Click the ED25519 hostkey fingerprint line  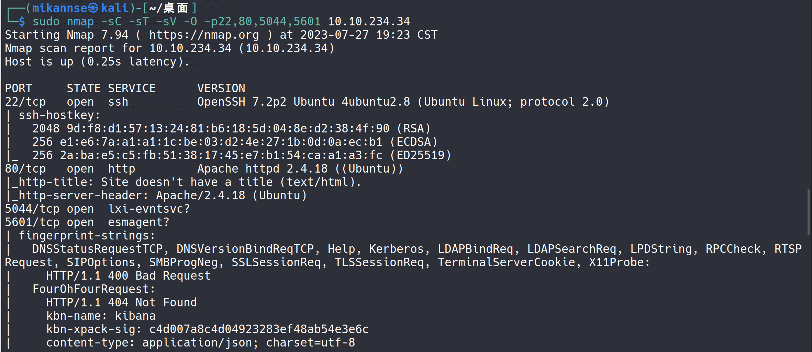coord(241,155)
